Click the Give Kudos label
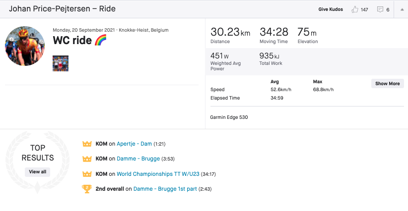The height and width of the screenshot is (211, 408). [332, 9]
